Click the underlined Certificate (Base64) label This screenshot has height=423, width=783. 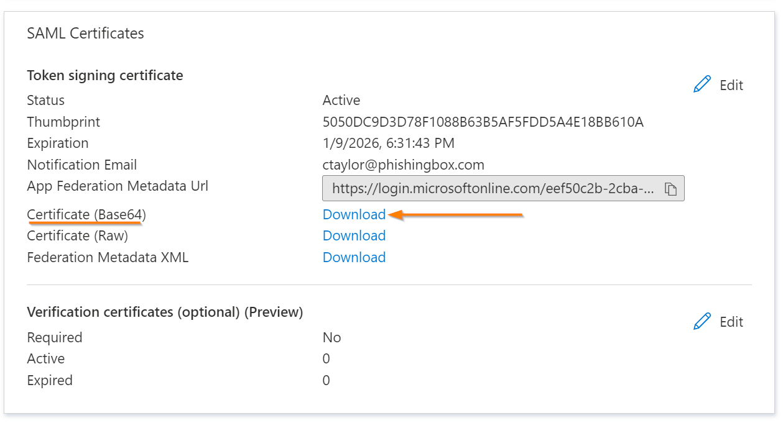tap(86, 215)
